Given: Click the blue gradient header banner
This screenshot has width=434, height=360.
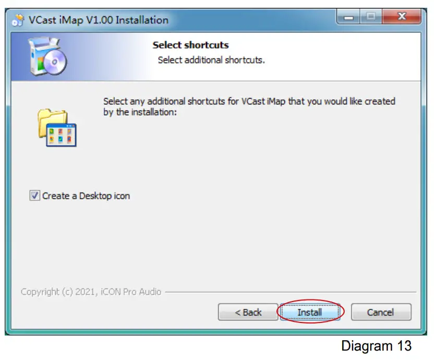Looking at the screenshot, I should [216, 56].
